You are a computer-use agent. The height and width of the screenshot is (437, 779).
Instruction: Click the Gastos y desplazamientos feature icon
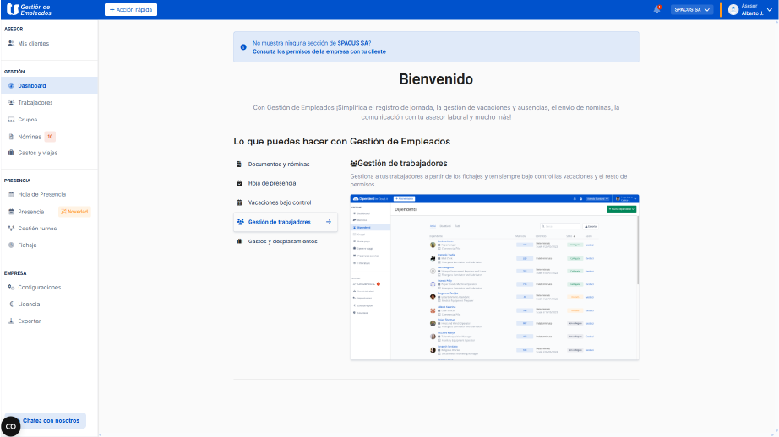pyautogui.click(x=239, y=241)
